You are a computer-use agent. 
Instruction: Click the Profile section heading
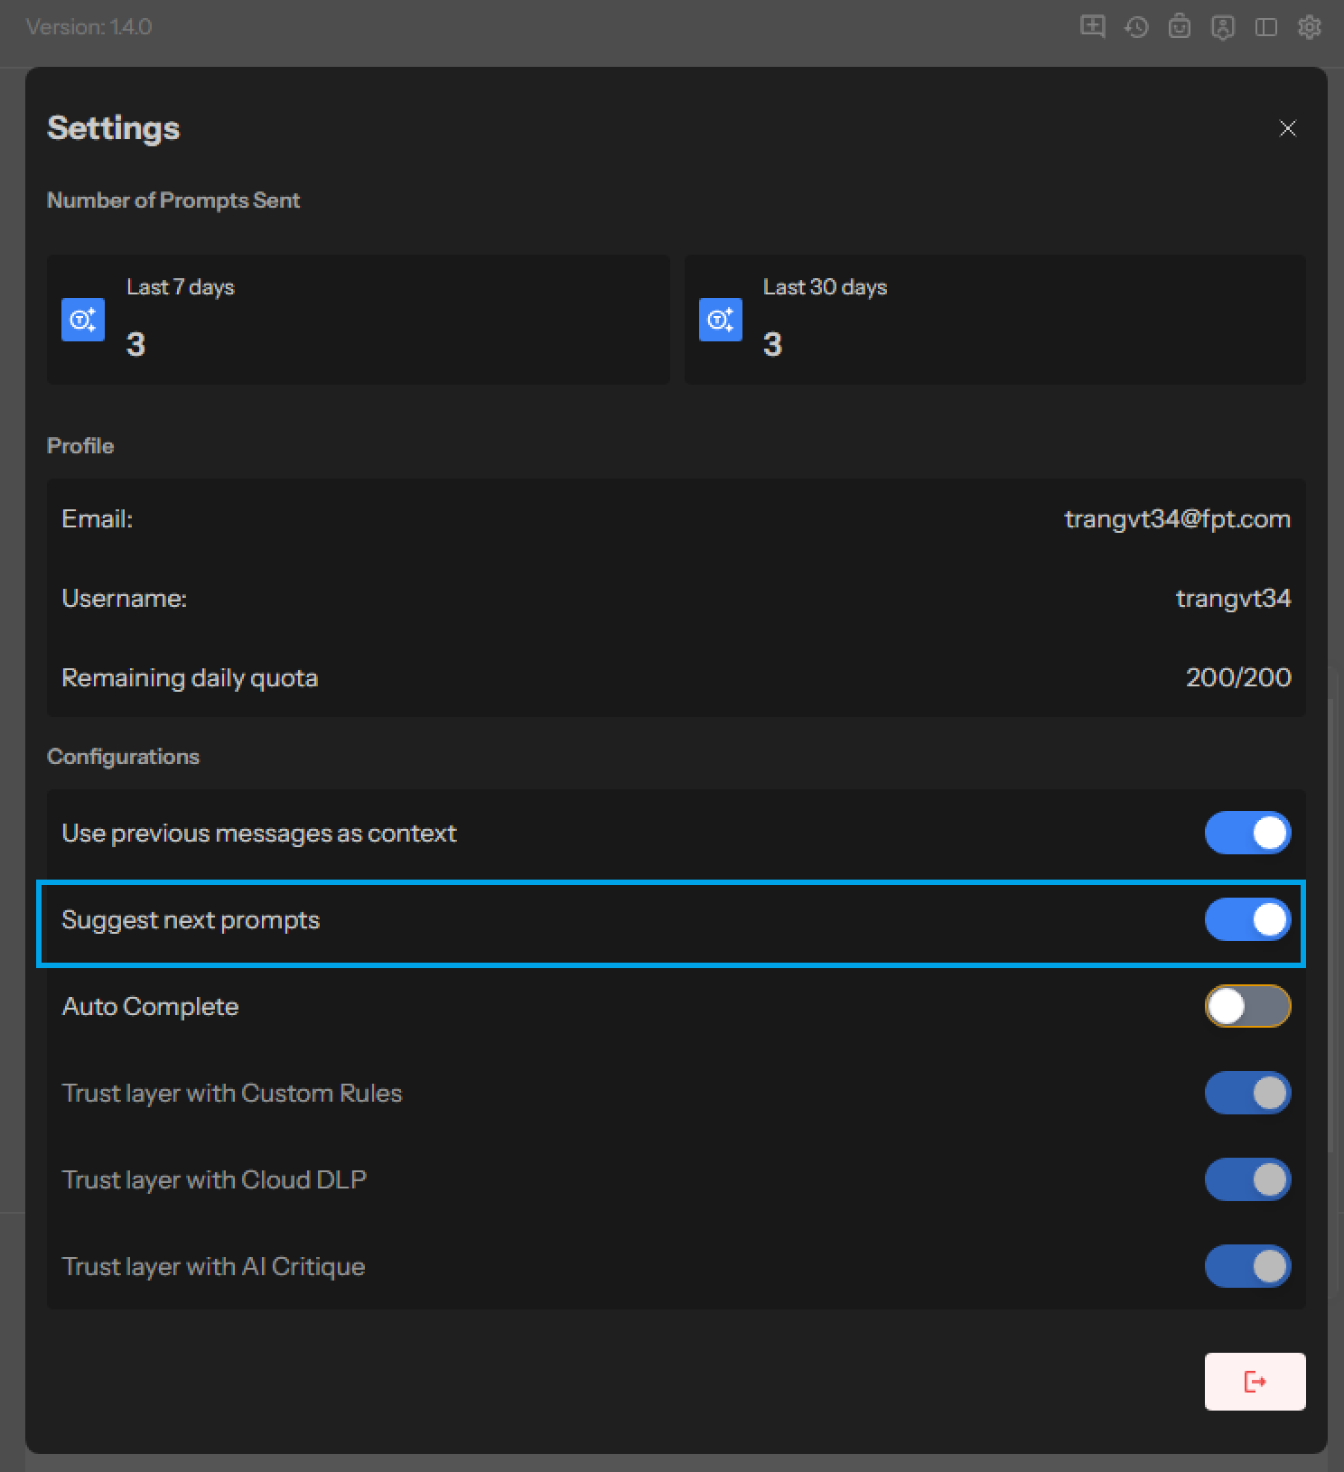tap(80, 446)
